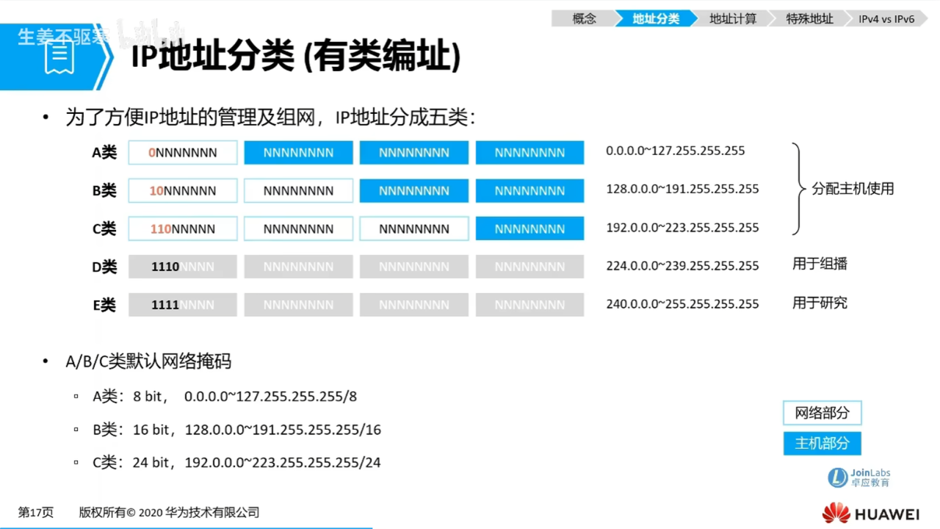
Task: Click the JoinLabs 卓应教育 logo
Action: [859, 478]
